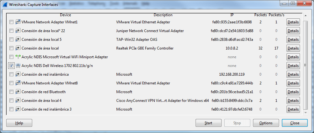Tick the Conexión de área local 4 checkbox
The image size is (314, 133).
12,100
